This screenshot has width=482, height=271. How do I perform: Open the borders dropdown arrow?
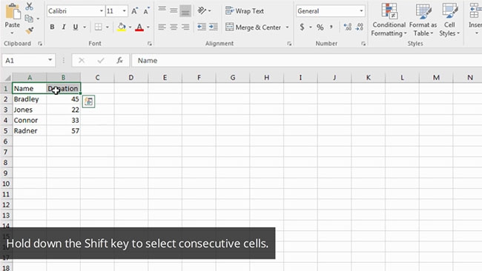tap(108, 27)
